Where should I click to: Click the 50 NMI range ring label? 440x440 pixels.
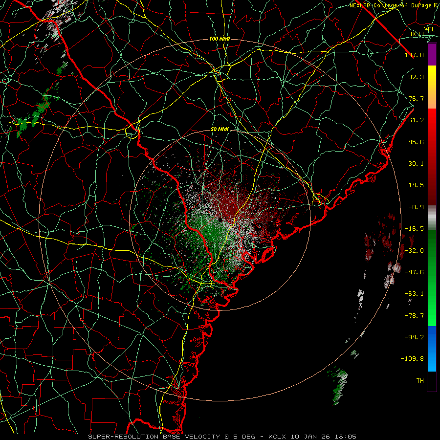(x=220, y=130)
